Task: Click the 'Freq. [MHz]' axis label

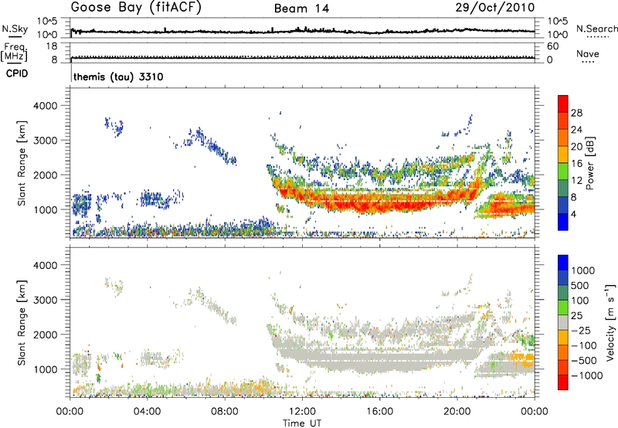Action: click(x=15, y=52)
